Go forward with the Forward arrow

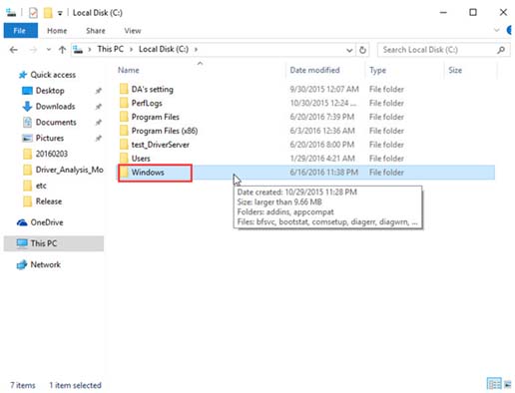point(33,50)
